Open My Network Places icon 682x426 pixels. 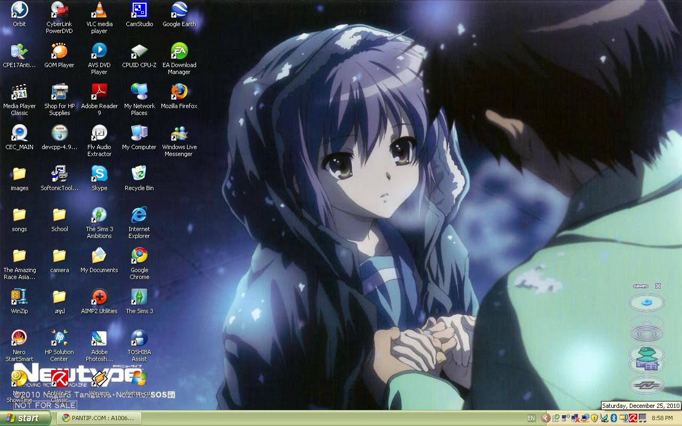(139, 100)
